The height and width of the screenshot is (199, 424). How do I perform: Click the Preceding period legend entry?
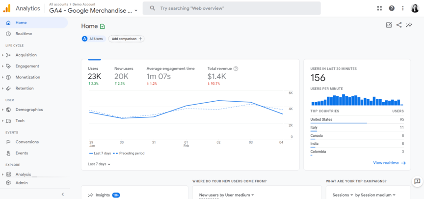(129, 154)
